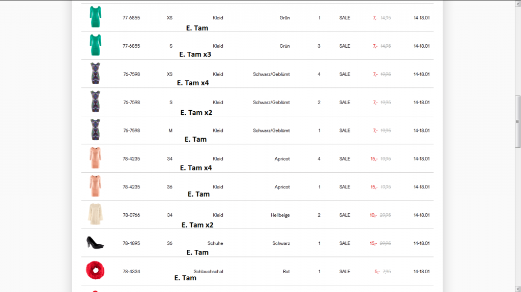Open the floral dress image in size XS row
This screenshot has width=521, height=292.
95,74
